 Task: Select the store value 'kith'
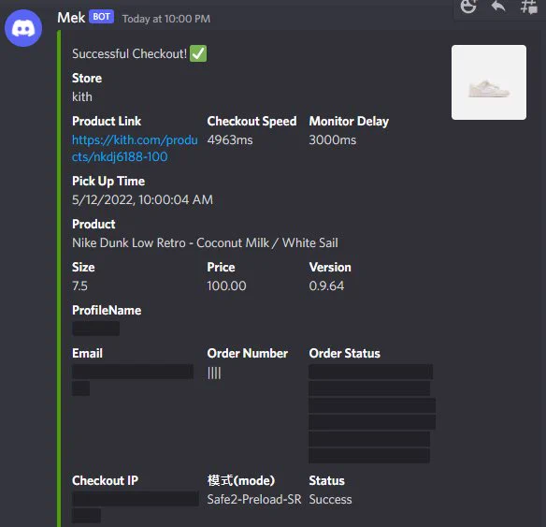82,97
